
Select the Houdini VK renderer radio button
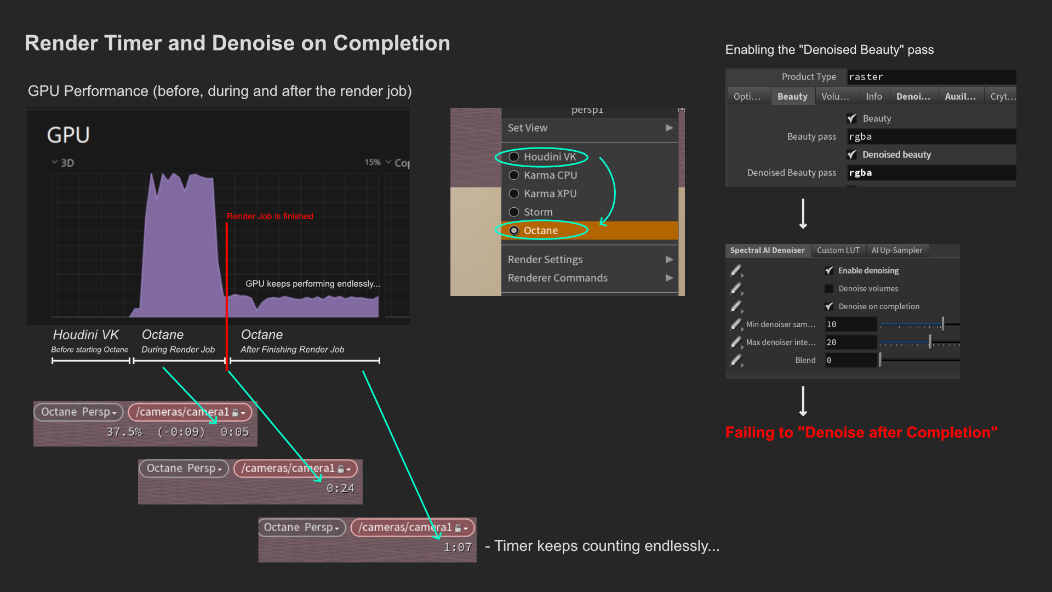tap(514, 157)
